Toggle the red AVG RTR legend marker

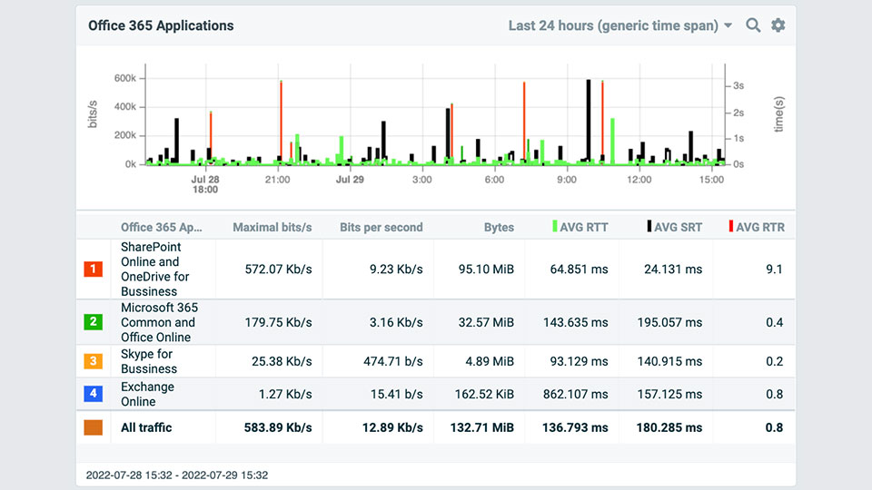[730, 226]
